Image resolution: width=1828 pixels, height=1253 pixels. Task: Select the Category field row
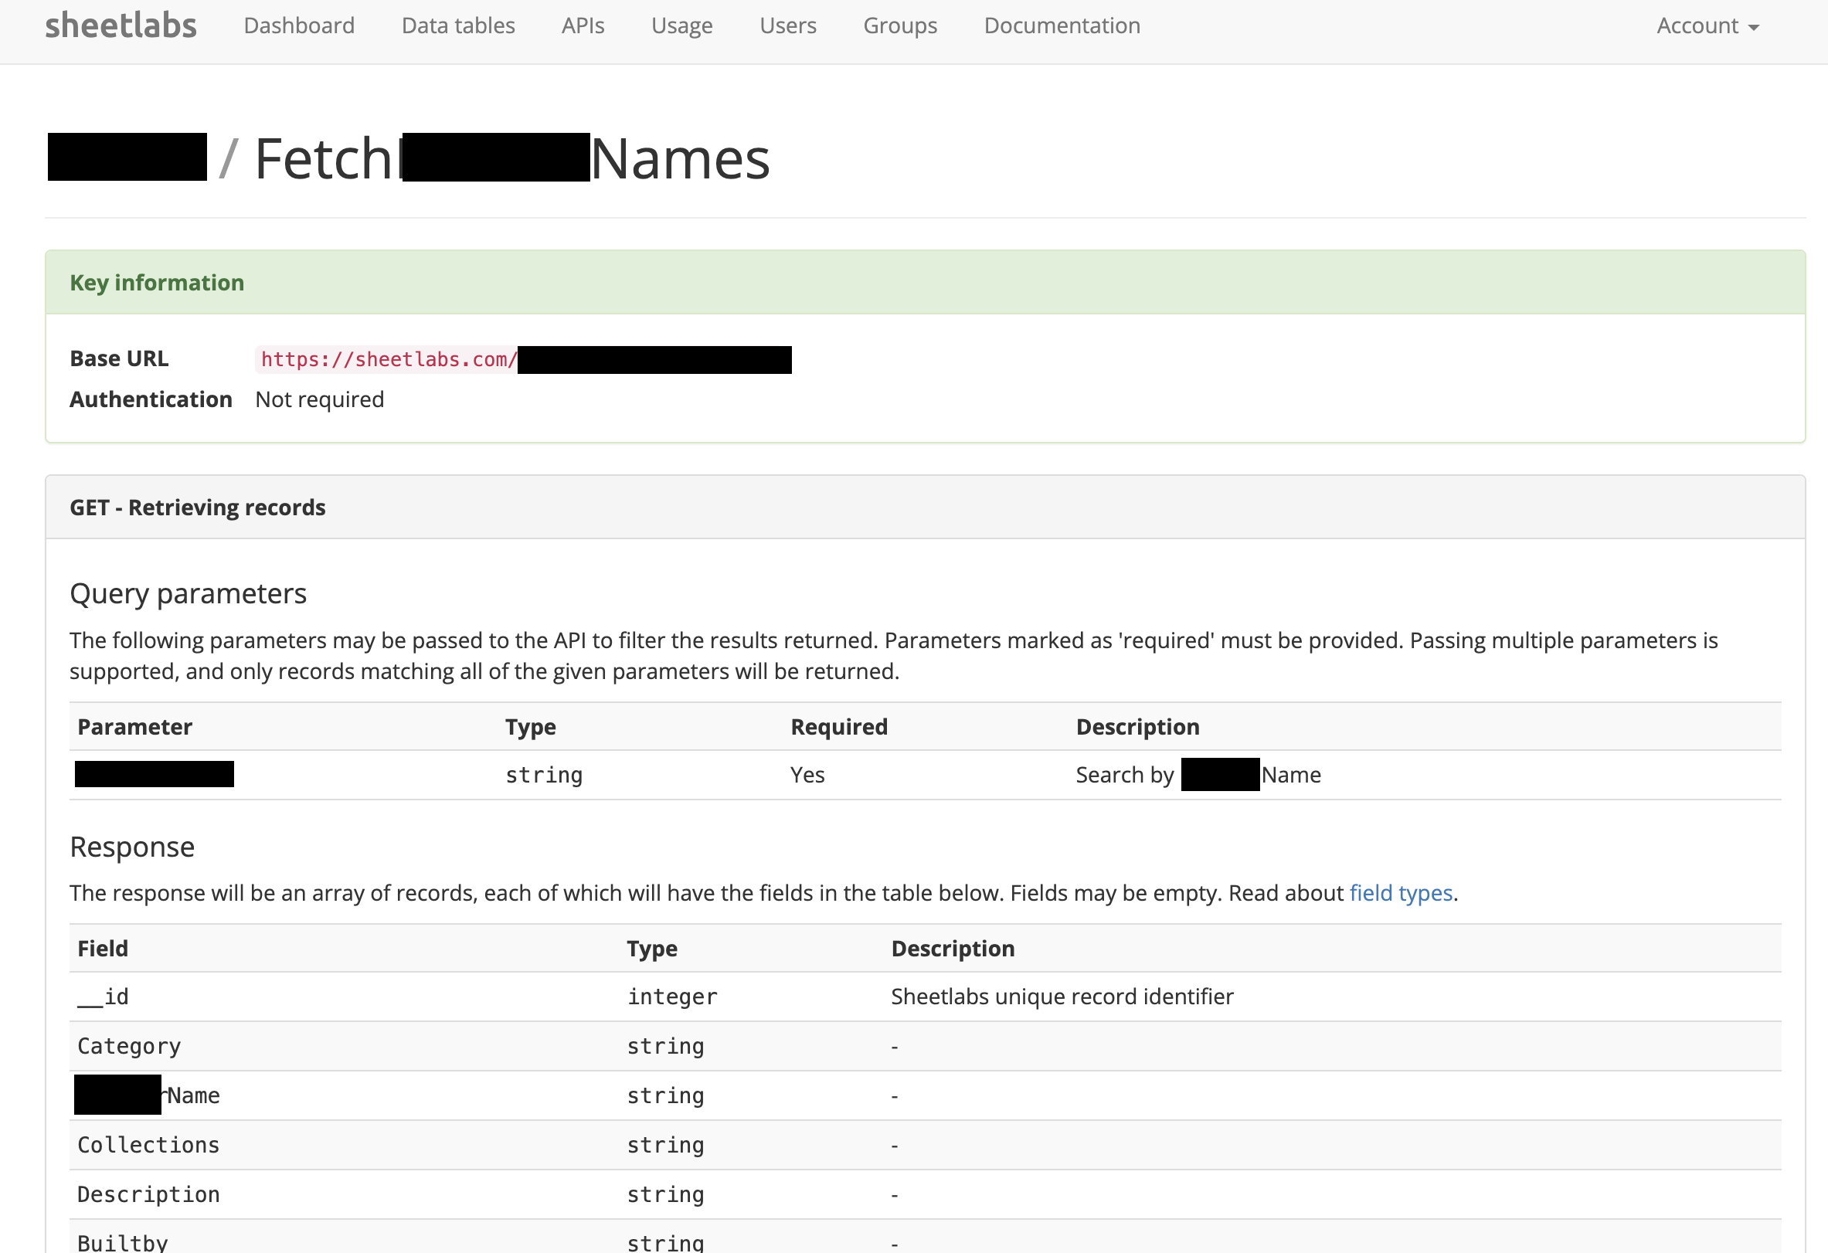pos(925,1046)
